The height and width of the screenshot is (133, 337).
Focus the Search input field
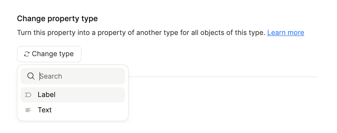pyautogui.click(x=77, y=76)
